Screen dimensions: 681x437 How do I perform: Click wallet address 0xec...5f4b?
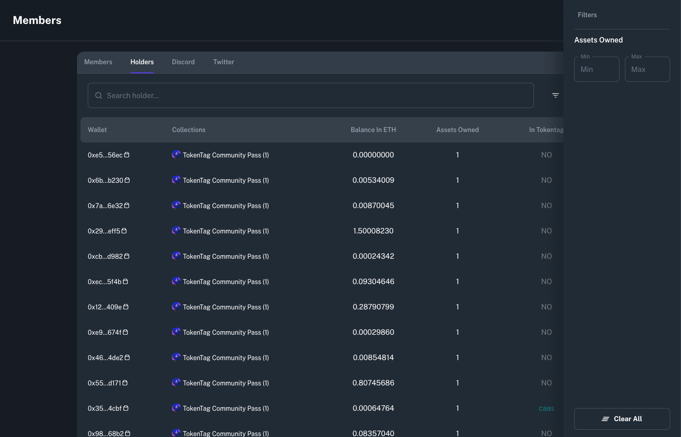click(105, 281)
